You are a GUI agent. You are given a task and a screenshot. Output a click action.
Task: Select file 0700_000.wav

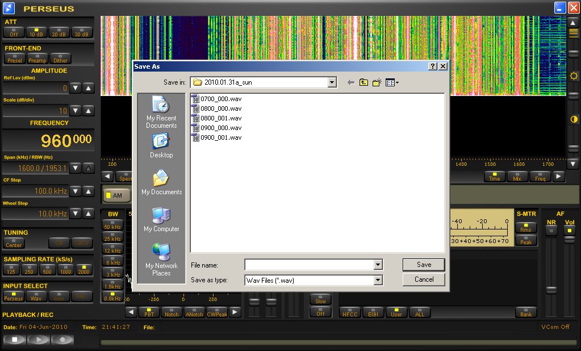point(217,99)
